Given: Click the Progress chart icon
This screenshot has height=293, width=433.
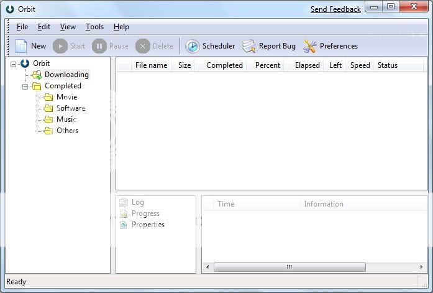Looking at the screenshot, I should click(124, 213).
